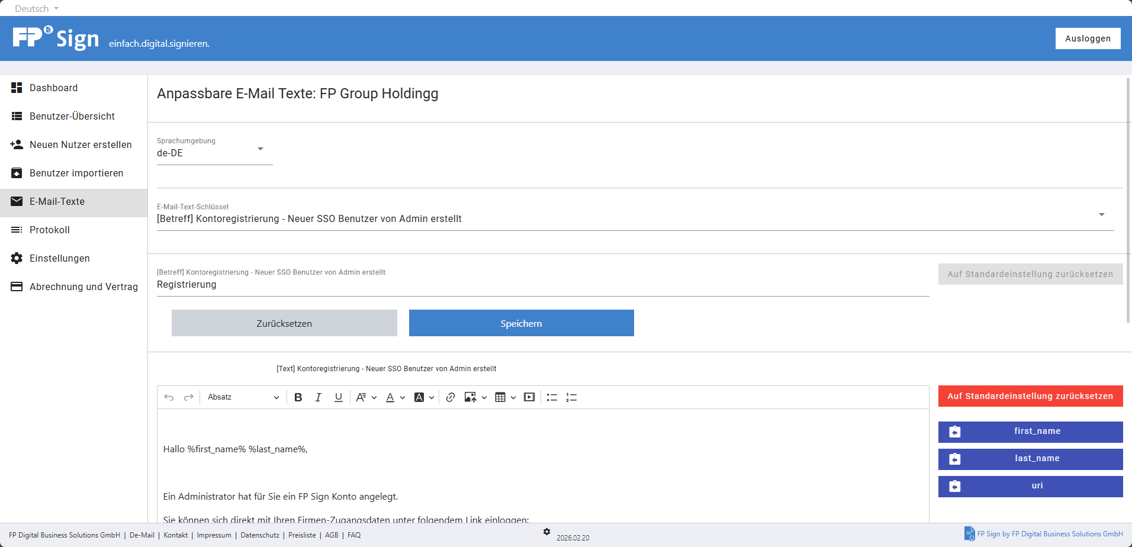Open Dashboard from the sidebar
The height and width of the screenshot is (547, 1132).
click(x=73, y=88)
